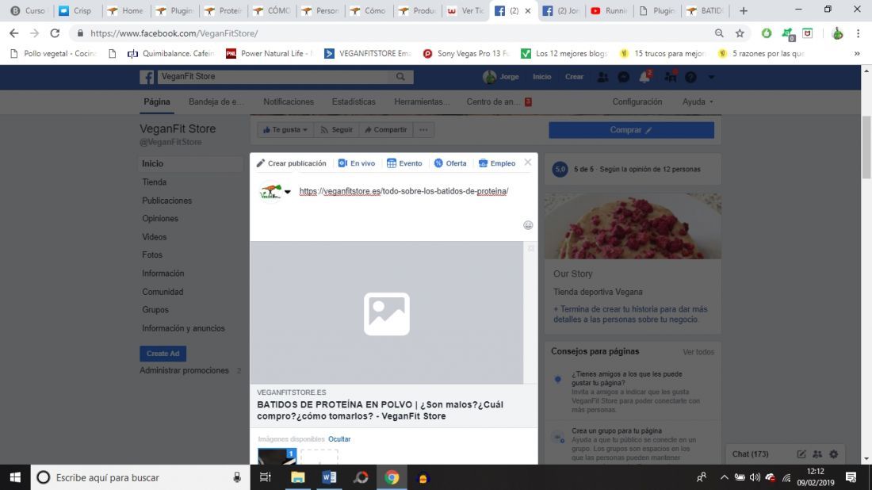Image resolution: width=872 pixels, height=490 pixels.
Task: Click the Seguir button
Action: coord(336,129)
